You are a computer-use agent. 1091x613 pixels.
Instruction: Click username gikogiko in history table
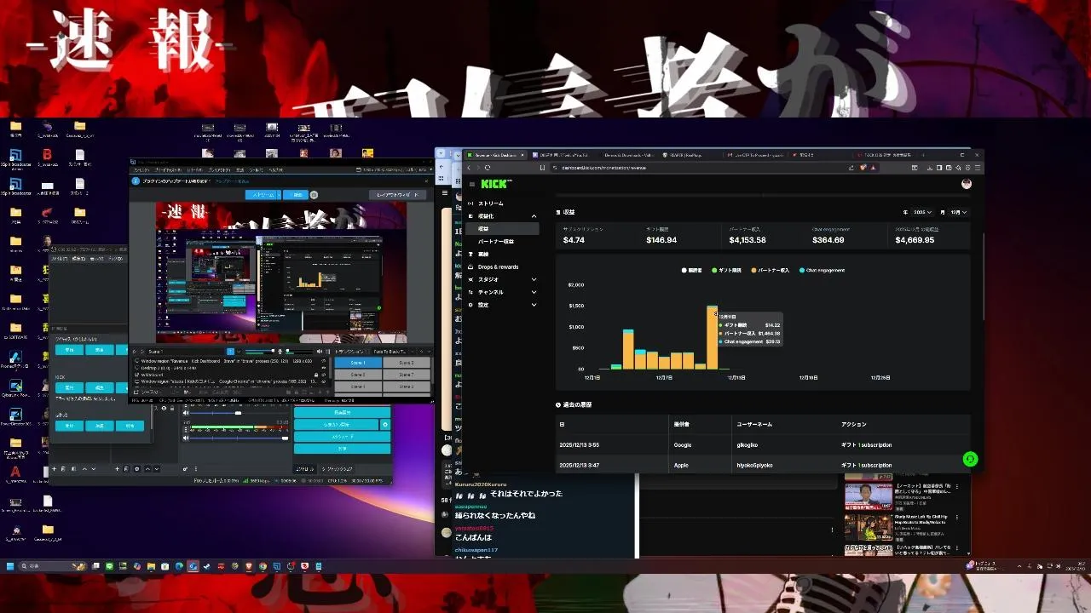(748, 445)
